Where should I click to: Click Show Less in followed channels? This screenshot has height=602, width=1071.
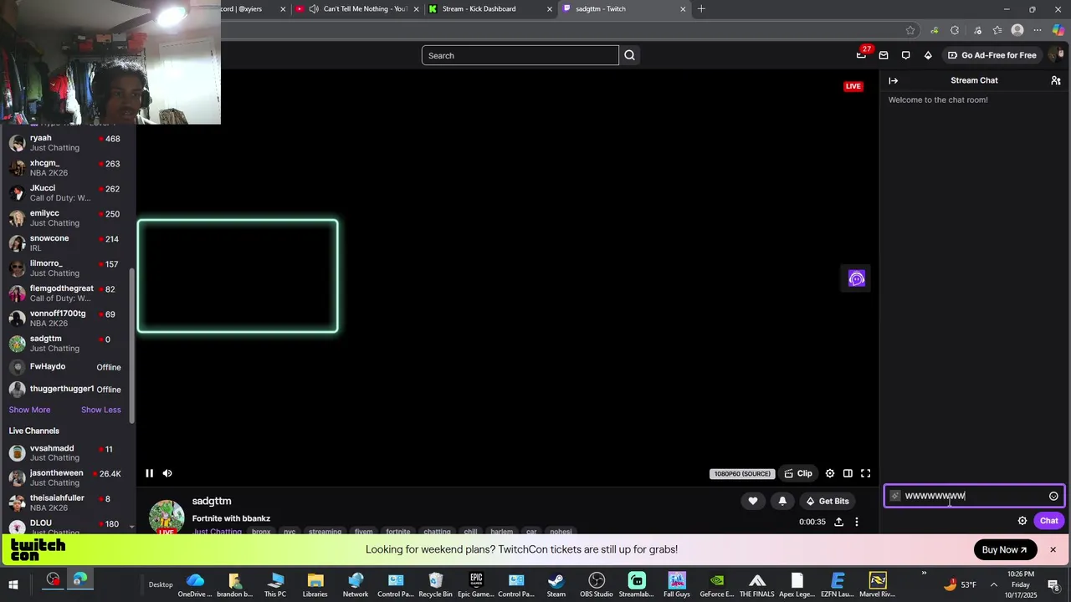(x=100, y=410)
